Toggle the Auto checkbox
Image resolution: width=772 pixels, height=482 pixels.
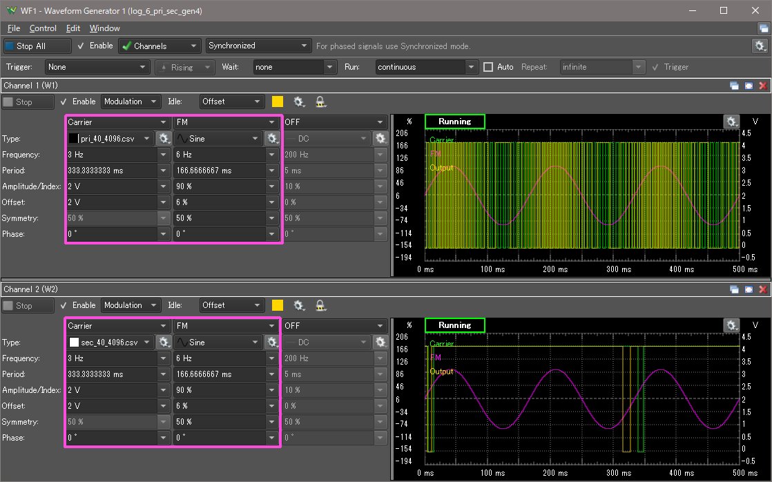click(488, 67)
